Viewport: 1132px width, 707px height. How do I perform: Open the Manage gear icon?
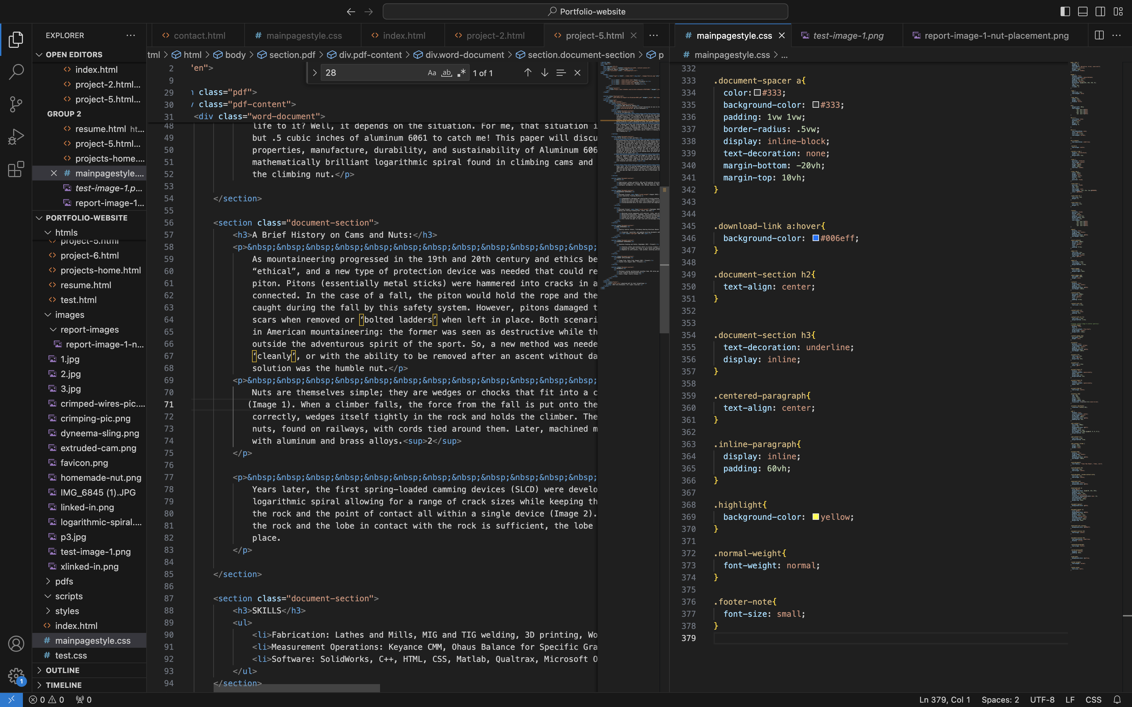(16, 676)
